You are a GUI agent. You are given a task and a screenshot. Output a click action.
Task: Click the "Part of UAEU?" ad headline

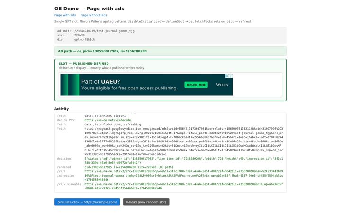(x=101, y=82)
